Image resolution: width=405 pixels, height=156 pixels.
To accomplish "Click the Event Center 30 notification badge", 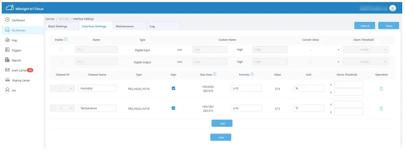I will [x=30, y=70].
